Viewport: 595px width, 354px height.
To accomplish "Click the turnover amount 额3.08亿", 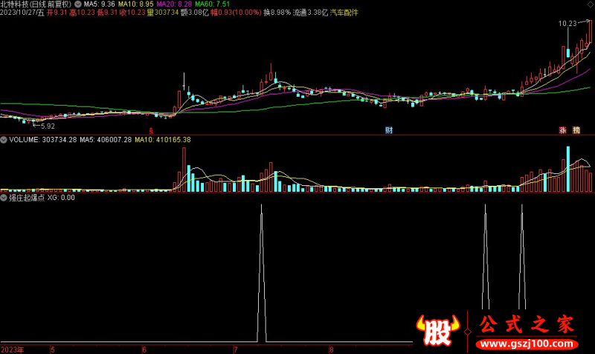I will 195,13.
